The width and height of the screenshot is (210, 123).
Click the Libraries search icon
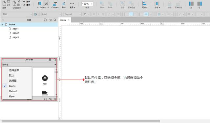55,60
